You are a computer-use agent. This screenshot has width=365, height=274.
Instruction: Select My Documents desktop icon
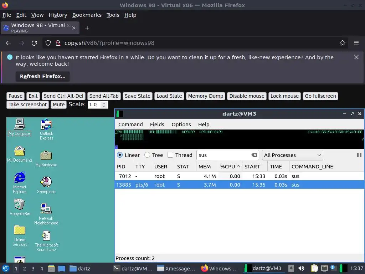(20, 153)
